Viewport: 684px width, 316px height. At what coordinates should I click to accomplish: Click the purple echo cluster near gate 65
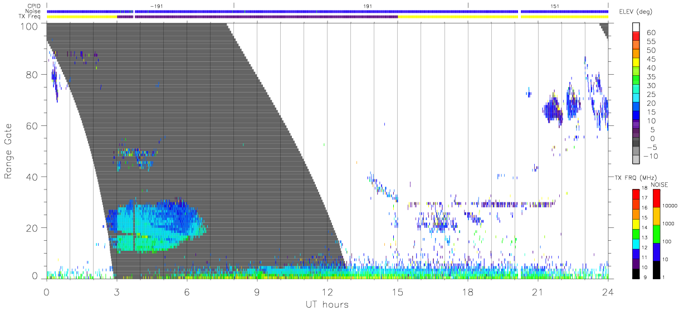coord(553,109)
